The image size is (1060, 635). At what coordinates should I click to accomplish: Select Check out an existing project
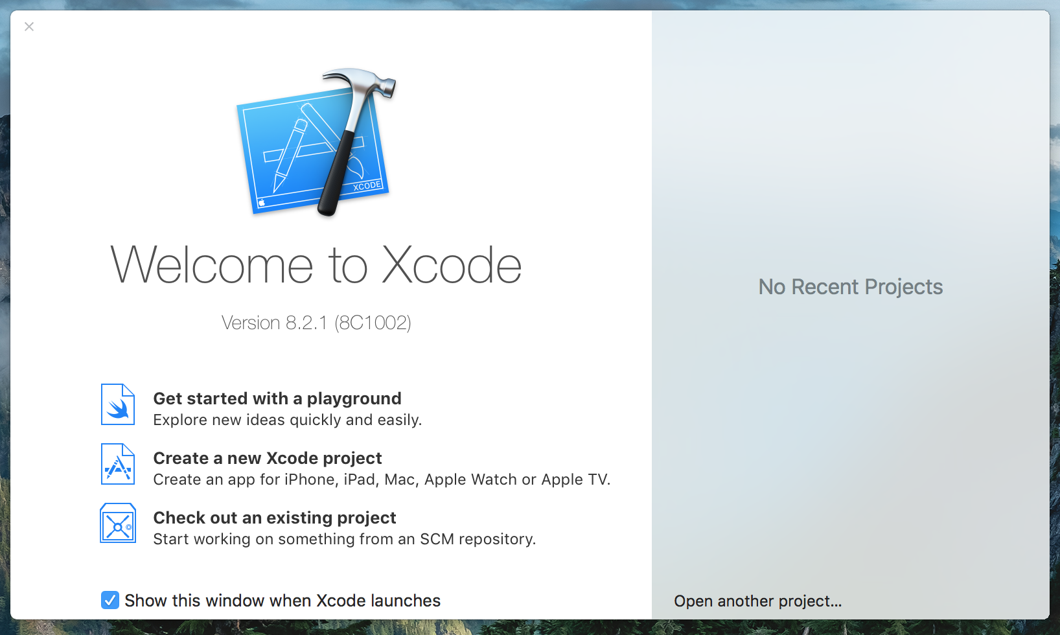point(275,518)
